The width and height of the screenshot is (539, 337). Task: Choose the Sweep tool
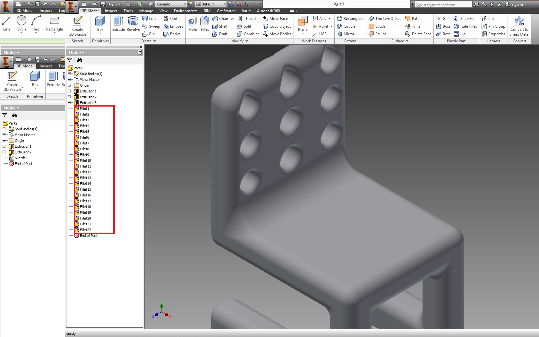[151, 26]
